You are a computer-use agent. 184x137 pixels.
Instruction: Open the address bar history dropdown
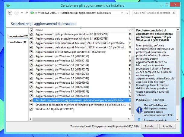click(x=122, y=13)
